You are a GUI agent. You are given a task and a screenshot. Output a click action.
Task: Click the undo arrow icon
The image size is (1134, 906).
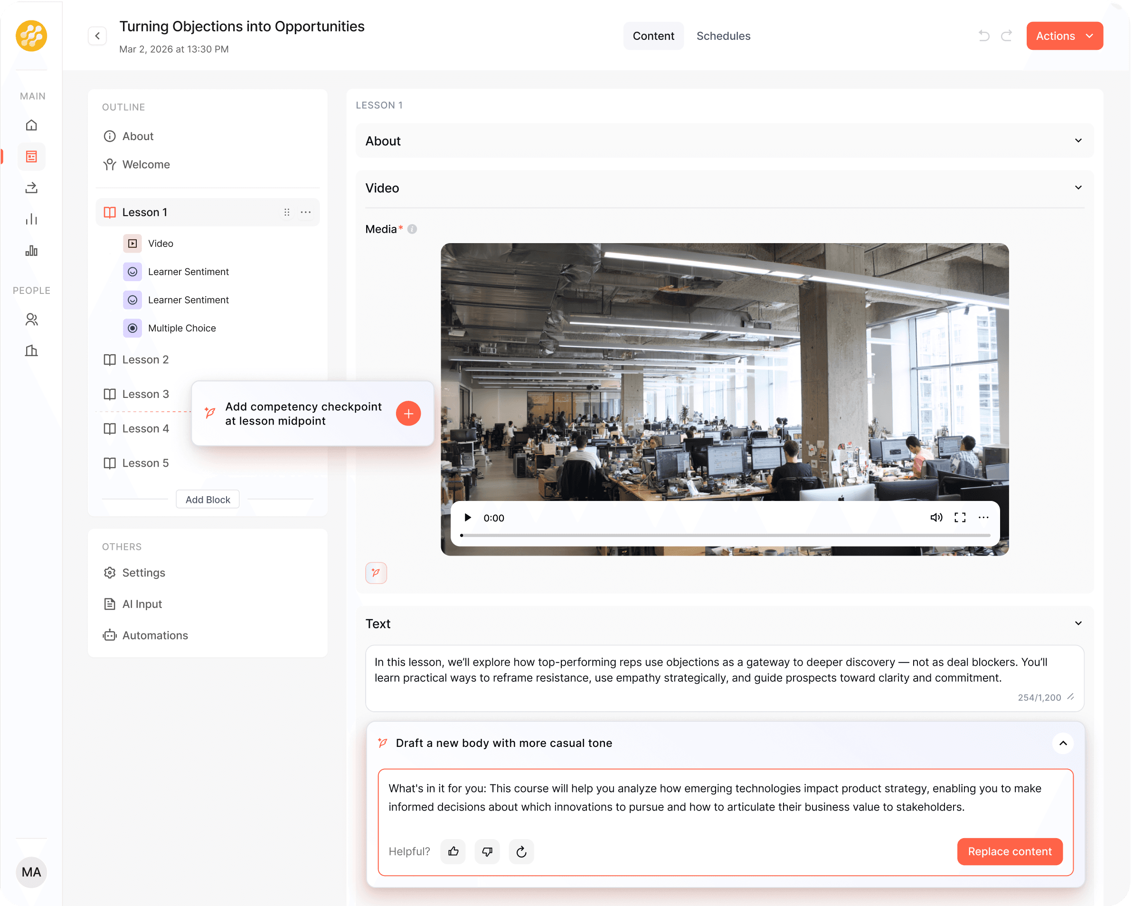click(984, 36)
